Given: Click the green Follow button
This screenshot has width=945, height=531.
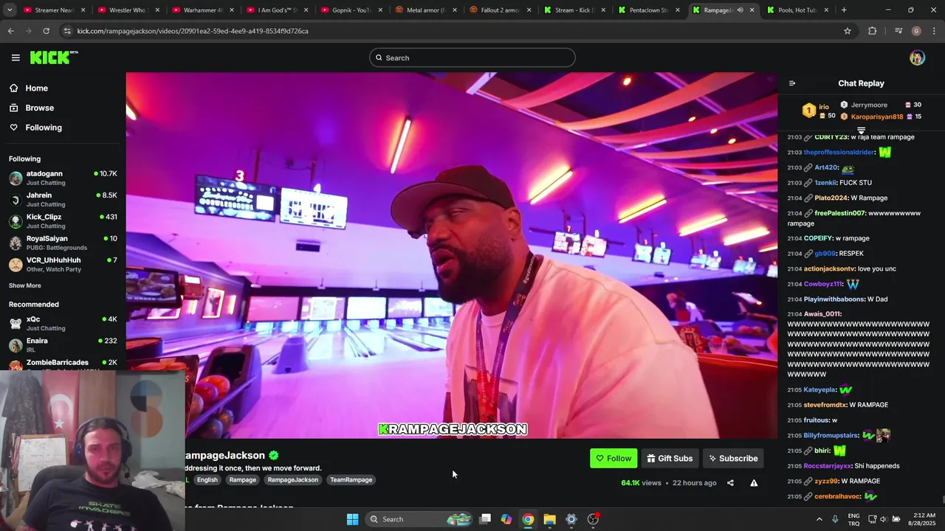Looking at the screenshot, I should pyautogui.click(x=614, y=458).
